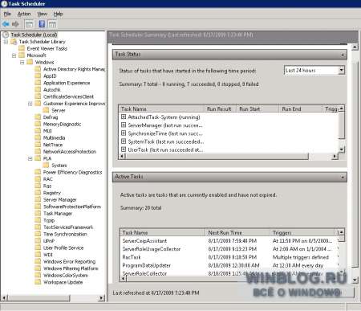361x311 pixels.
Task: Open Help via the blue question icon
Action: (x=42, y=24)
